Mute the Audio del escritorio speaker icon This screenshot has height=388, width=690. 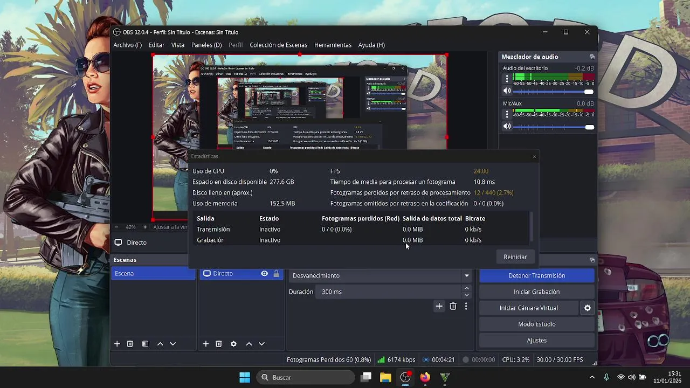point(507,91)
